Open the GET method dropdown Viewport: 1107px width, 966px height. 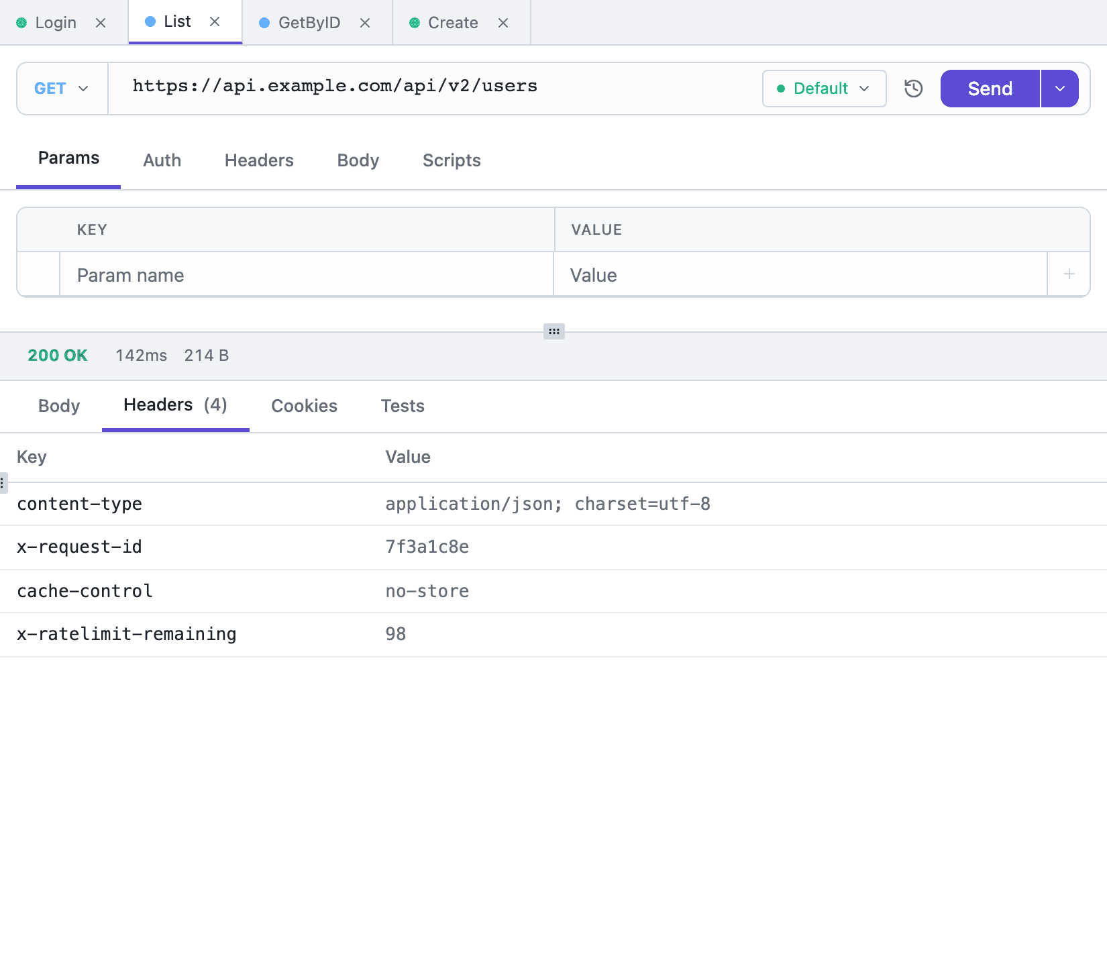pos(62,89)
